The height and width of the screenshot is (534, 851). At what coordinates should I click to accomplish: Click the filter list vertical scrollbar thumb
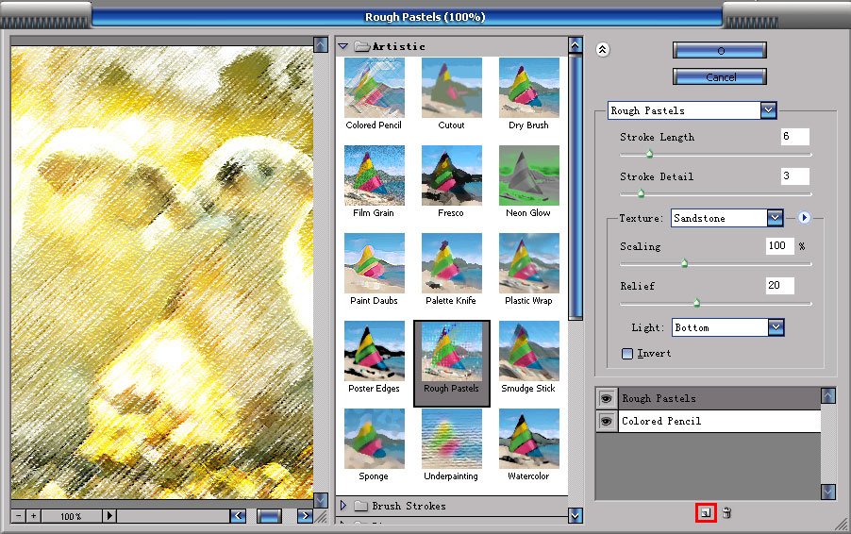pos(576,186)
